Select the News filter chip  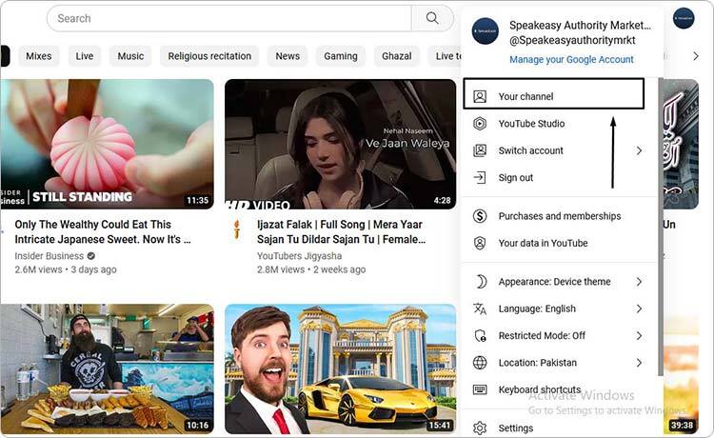click(288, 56)
